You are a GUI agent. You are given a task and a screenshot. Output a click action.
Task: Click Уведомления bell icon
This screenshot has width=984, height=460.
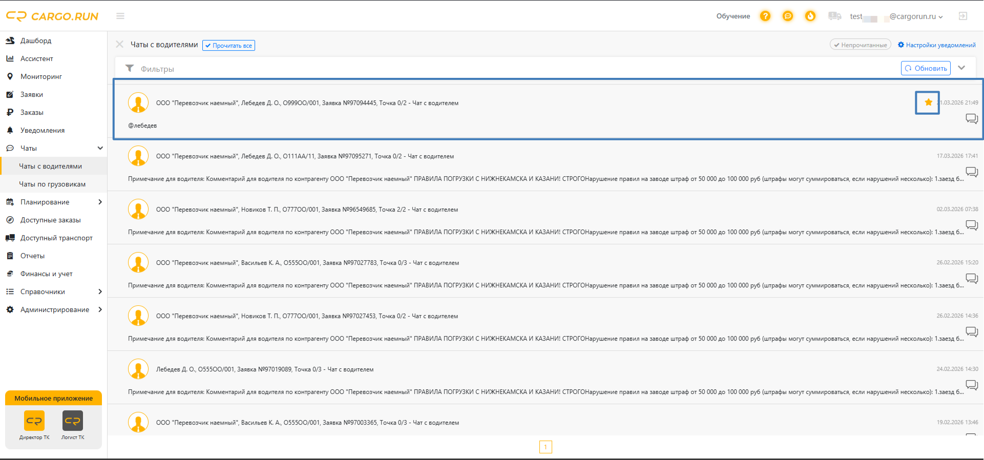pos(10,130)
